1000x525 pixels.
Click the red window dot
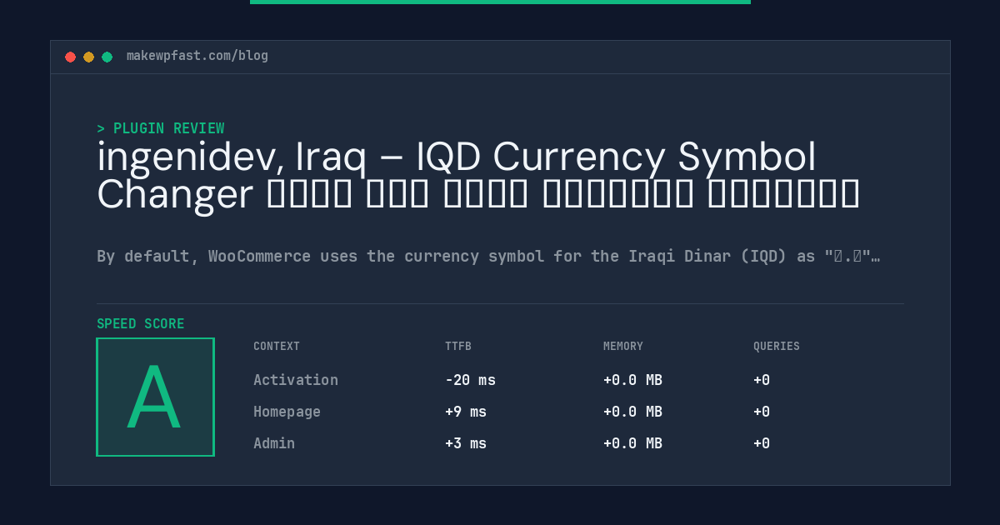70,57
